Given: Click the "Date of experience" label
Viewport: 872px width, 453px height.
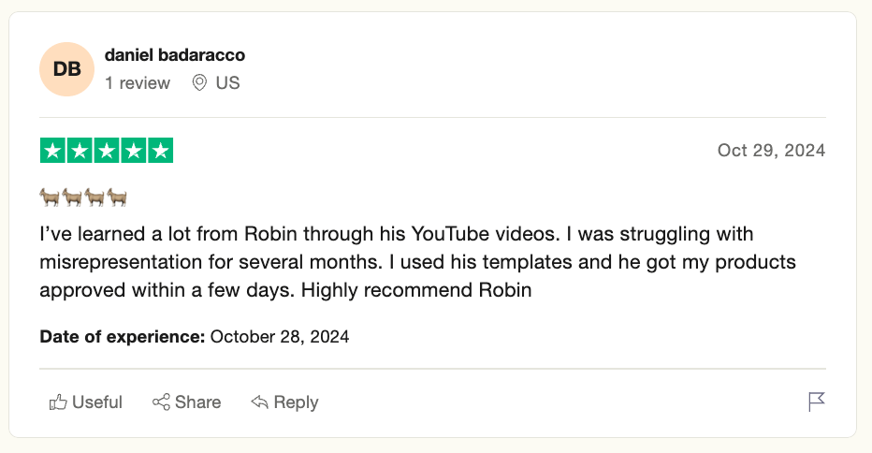Looking at the screenshot, I should pyautogui.click(x=122, y=336).
